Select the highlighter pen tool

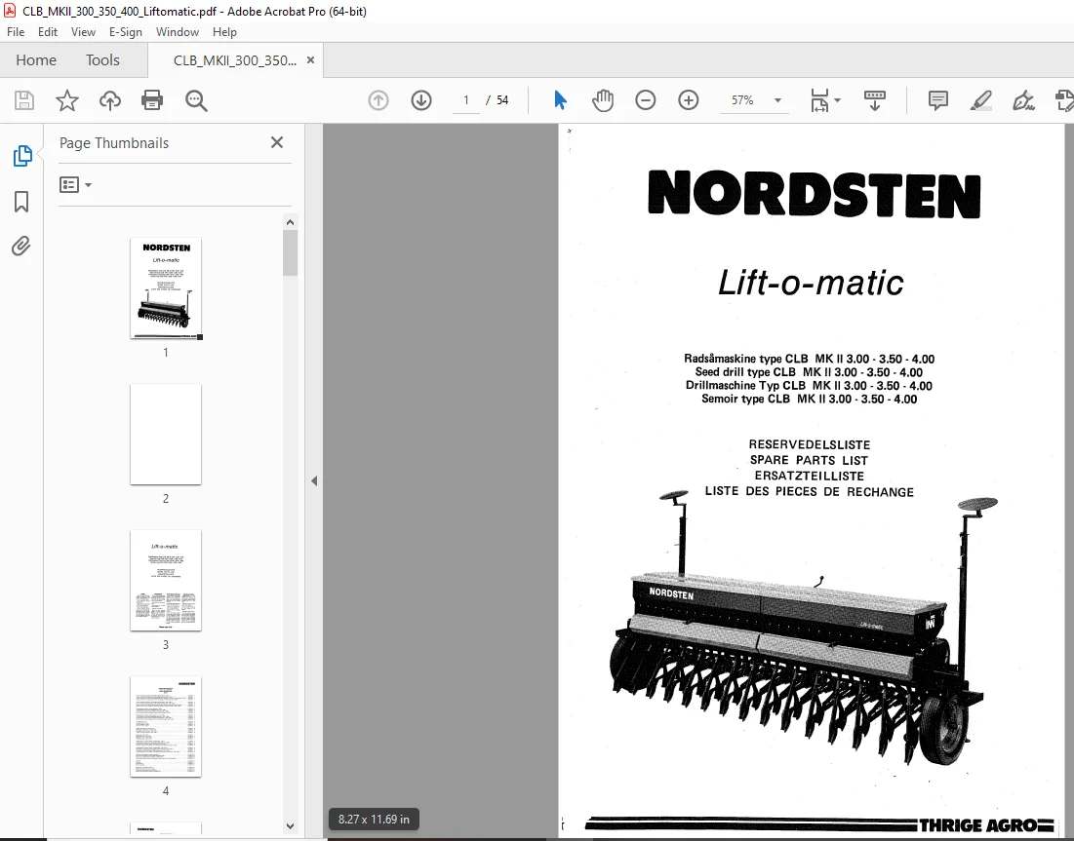coord(981,100)
